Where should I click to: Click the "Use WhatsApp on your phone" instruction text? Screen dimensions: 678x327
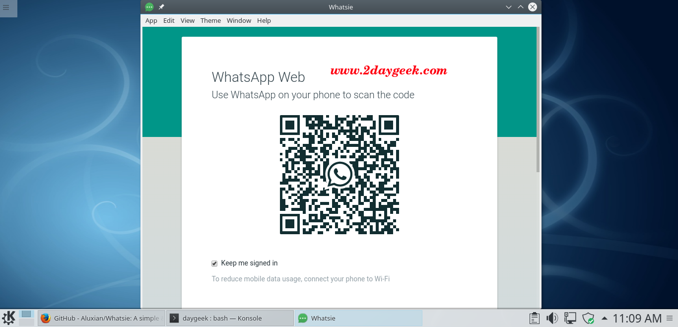click(313, 95)
